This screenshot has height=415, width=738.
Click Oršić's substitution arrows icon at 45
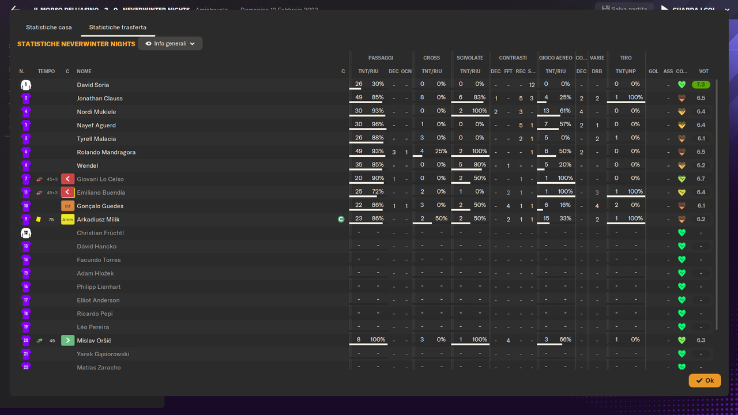(x=39, y=341)
